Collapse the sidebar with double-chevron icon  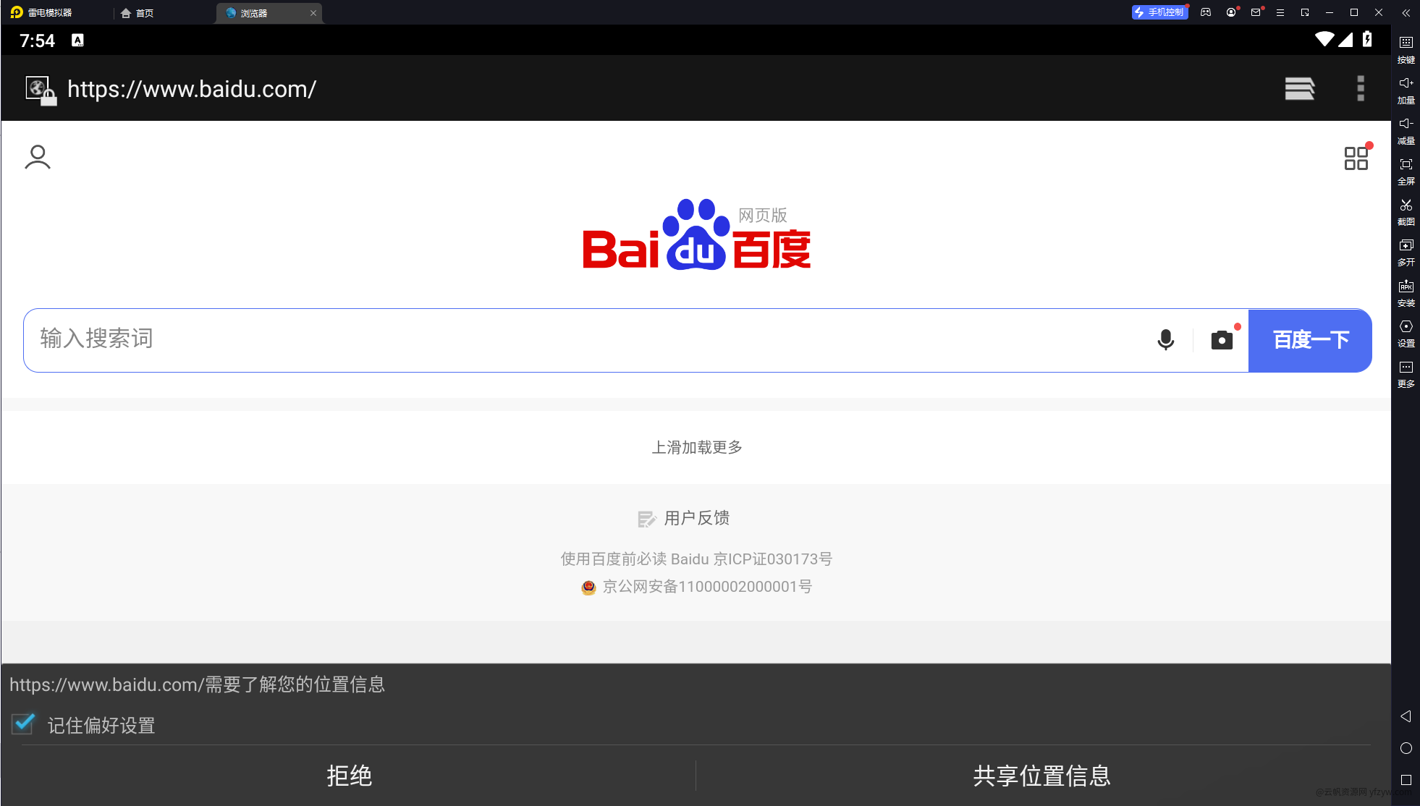(x=1406, y=12)
